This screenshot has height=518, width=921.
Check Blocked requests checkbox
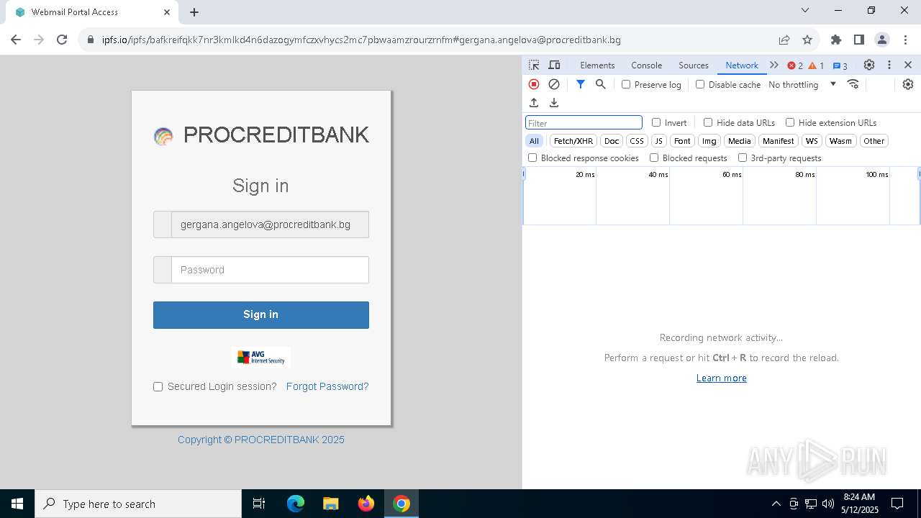point(654,158)
